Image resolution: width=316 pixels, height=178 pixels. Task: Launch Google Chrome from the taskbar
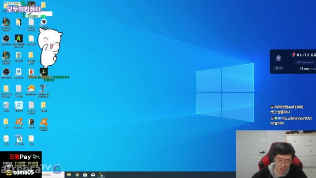coord(77,175)
